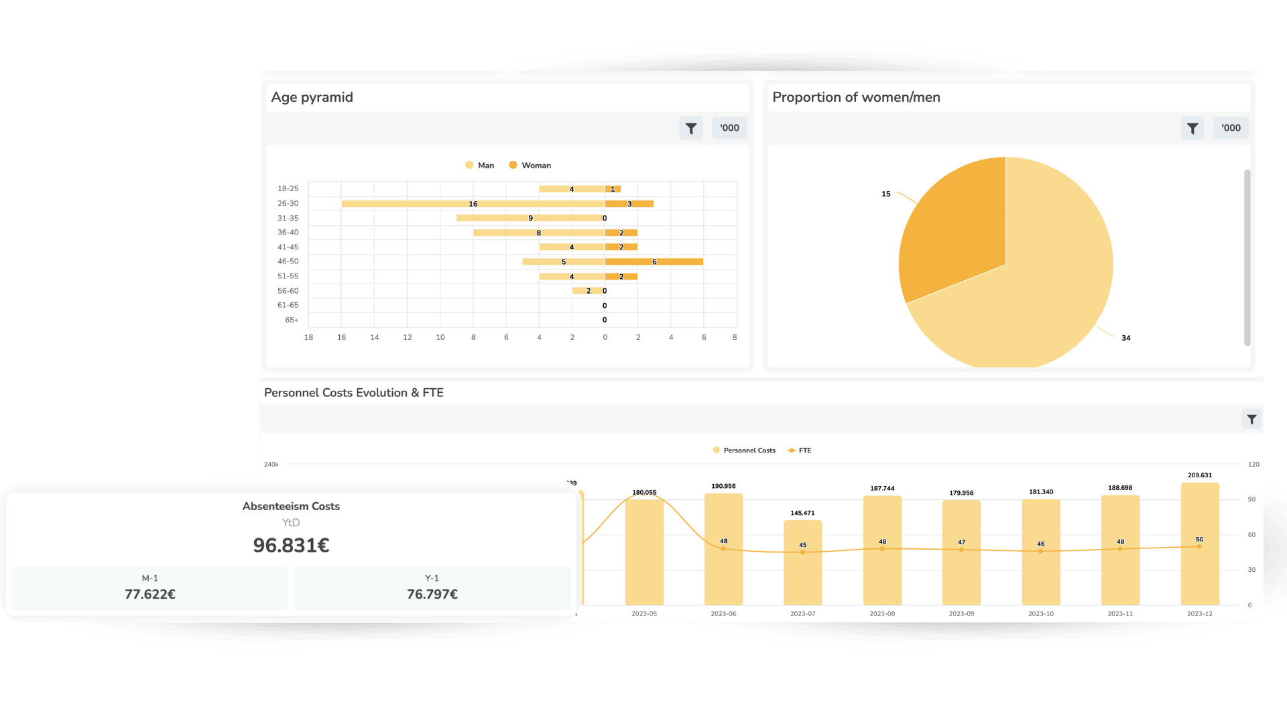
Task: Click the 2023-10 bar valued 181.340
Action: [x=1041, y=552]
